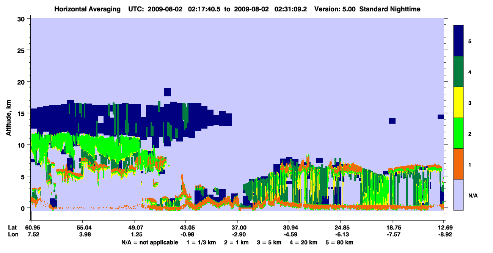Click the y-axis tick label 10
Viewport: 493px width, 253px height.
pyautogui.click(x=22, y=145)
